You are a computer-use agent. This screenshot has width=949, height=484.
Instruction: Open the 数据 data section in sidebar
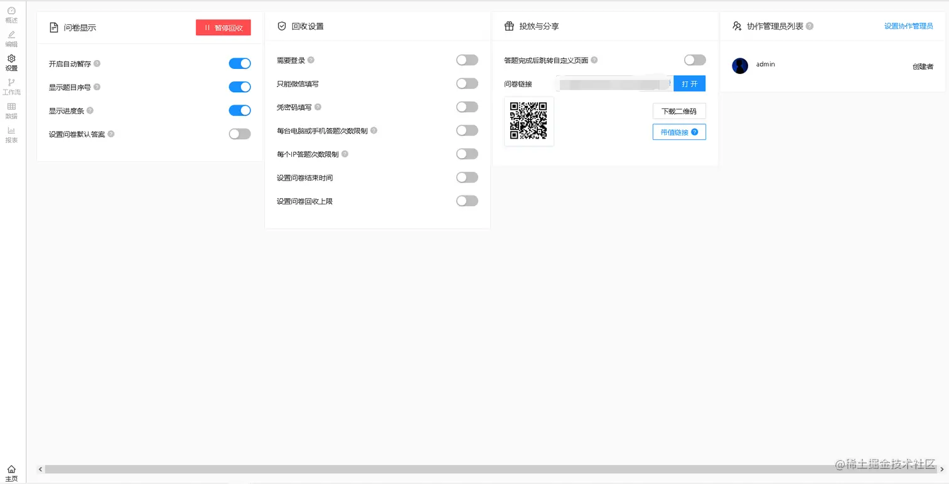[x=11, y=111]
